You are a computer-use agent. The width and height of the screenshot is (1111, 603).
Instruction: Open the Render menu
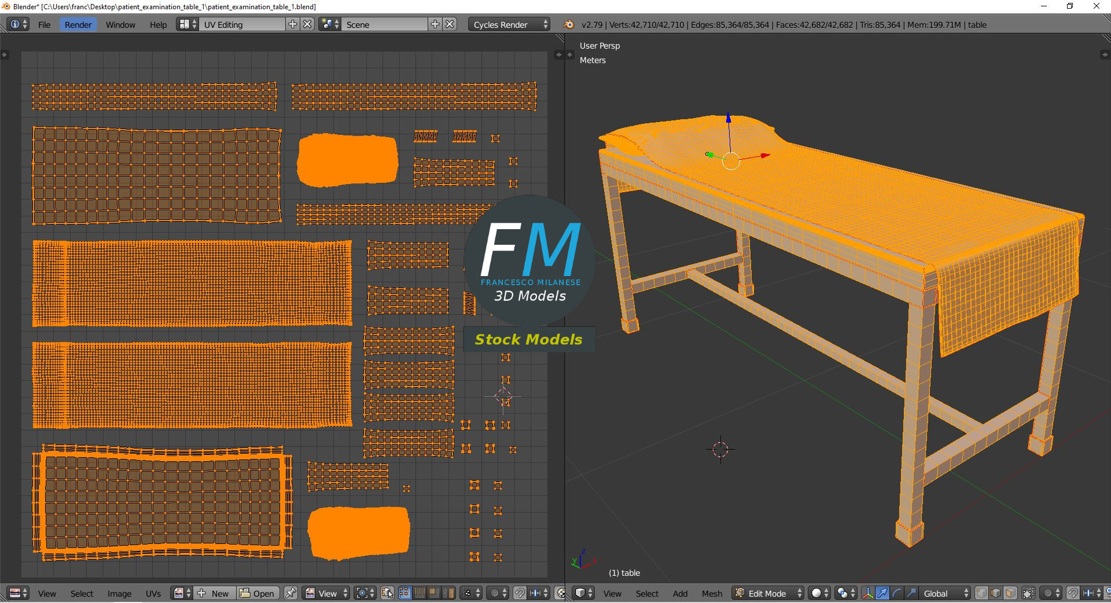pyautogui.click(x=78, y=24)
